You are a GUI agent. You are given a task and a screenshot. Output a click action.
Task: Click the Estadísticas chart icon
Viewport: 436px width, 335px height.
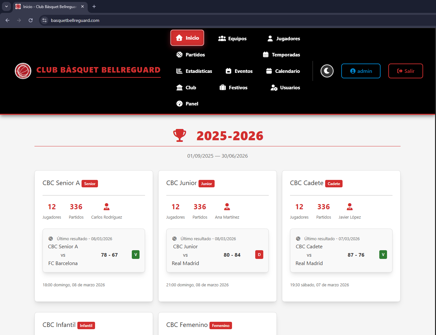pyautogui.click(x=179, y=71)
